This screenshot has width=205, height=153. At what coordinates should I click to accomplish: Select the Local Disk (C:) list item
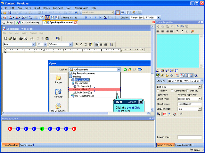(94, 89)
